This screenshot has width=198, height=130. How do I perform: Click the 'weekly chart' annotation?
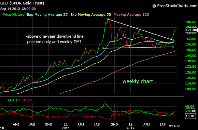click(x=138, y=81)
